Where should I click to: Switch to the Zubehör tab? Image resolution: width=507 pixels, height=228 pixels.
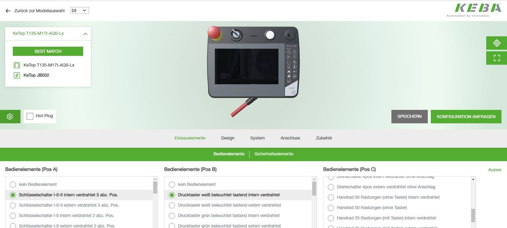pos(324,138)
